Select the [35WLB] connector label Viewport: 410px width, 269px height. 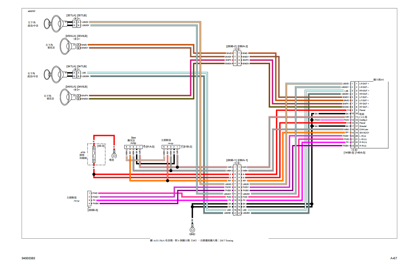point(82,36)
